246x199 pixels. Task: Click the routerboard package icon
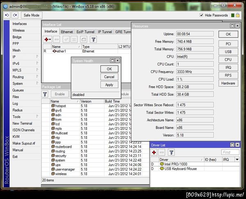click(53, 146)
